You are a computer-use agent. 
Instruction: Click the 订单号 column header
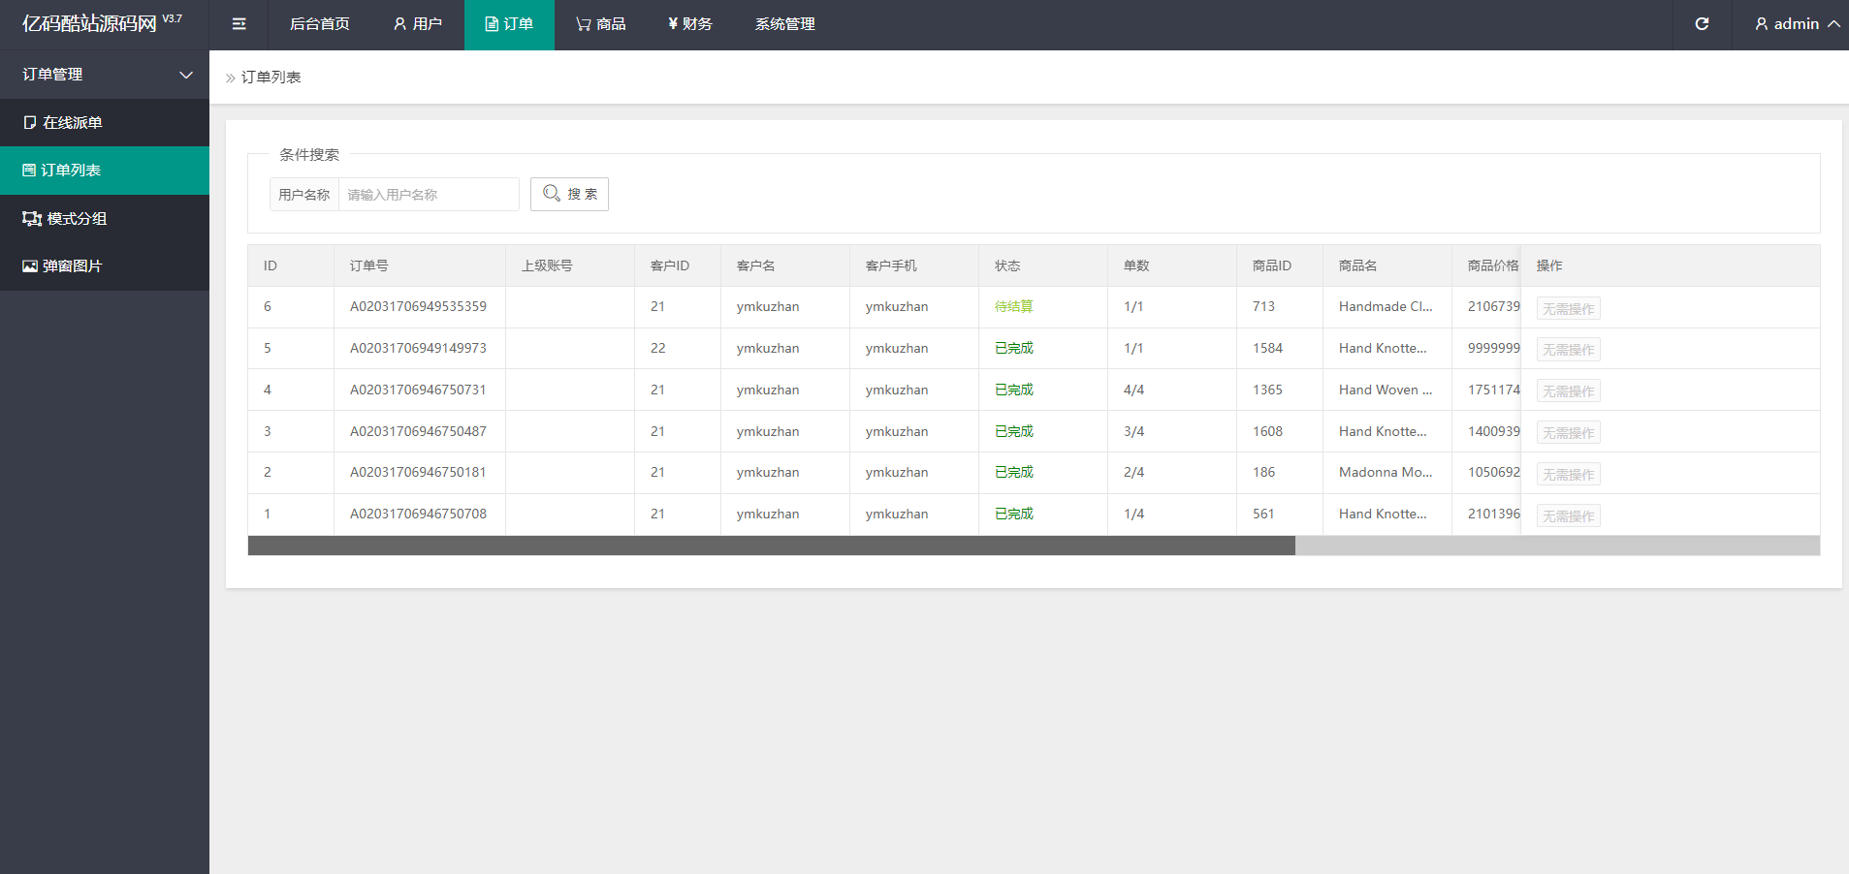(x=420, y=265)
